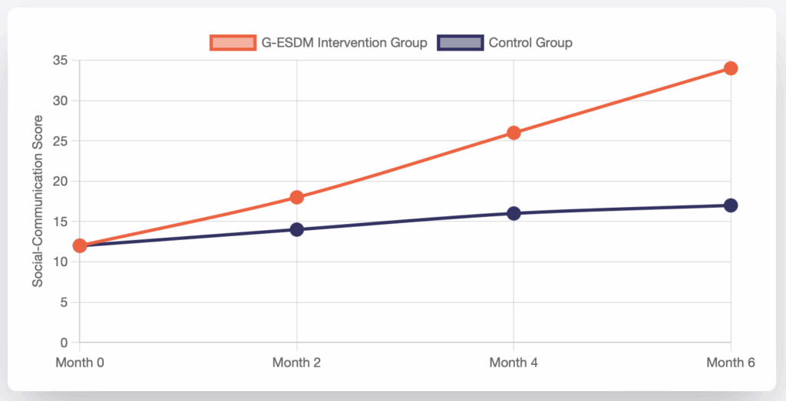The image size is (786, 401).
Task: Hide the Control Group series via legend text
Action: 530,43
